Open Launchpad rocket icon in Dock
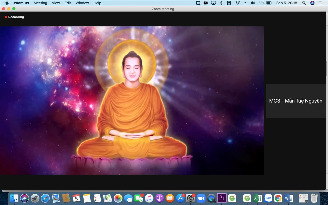This screenshot has height=205, width=328. (x=35, y=198)
